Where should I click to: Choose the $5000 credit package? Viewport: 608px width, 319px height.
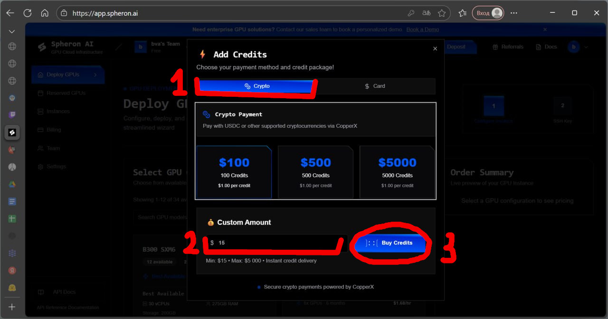[398, 172]
